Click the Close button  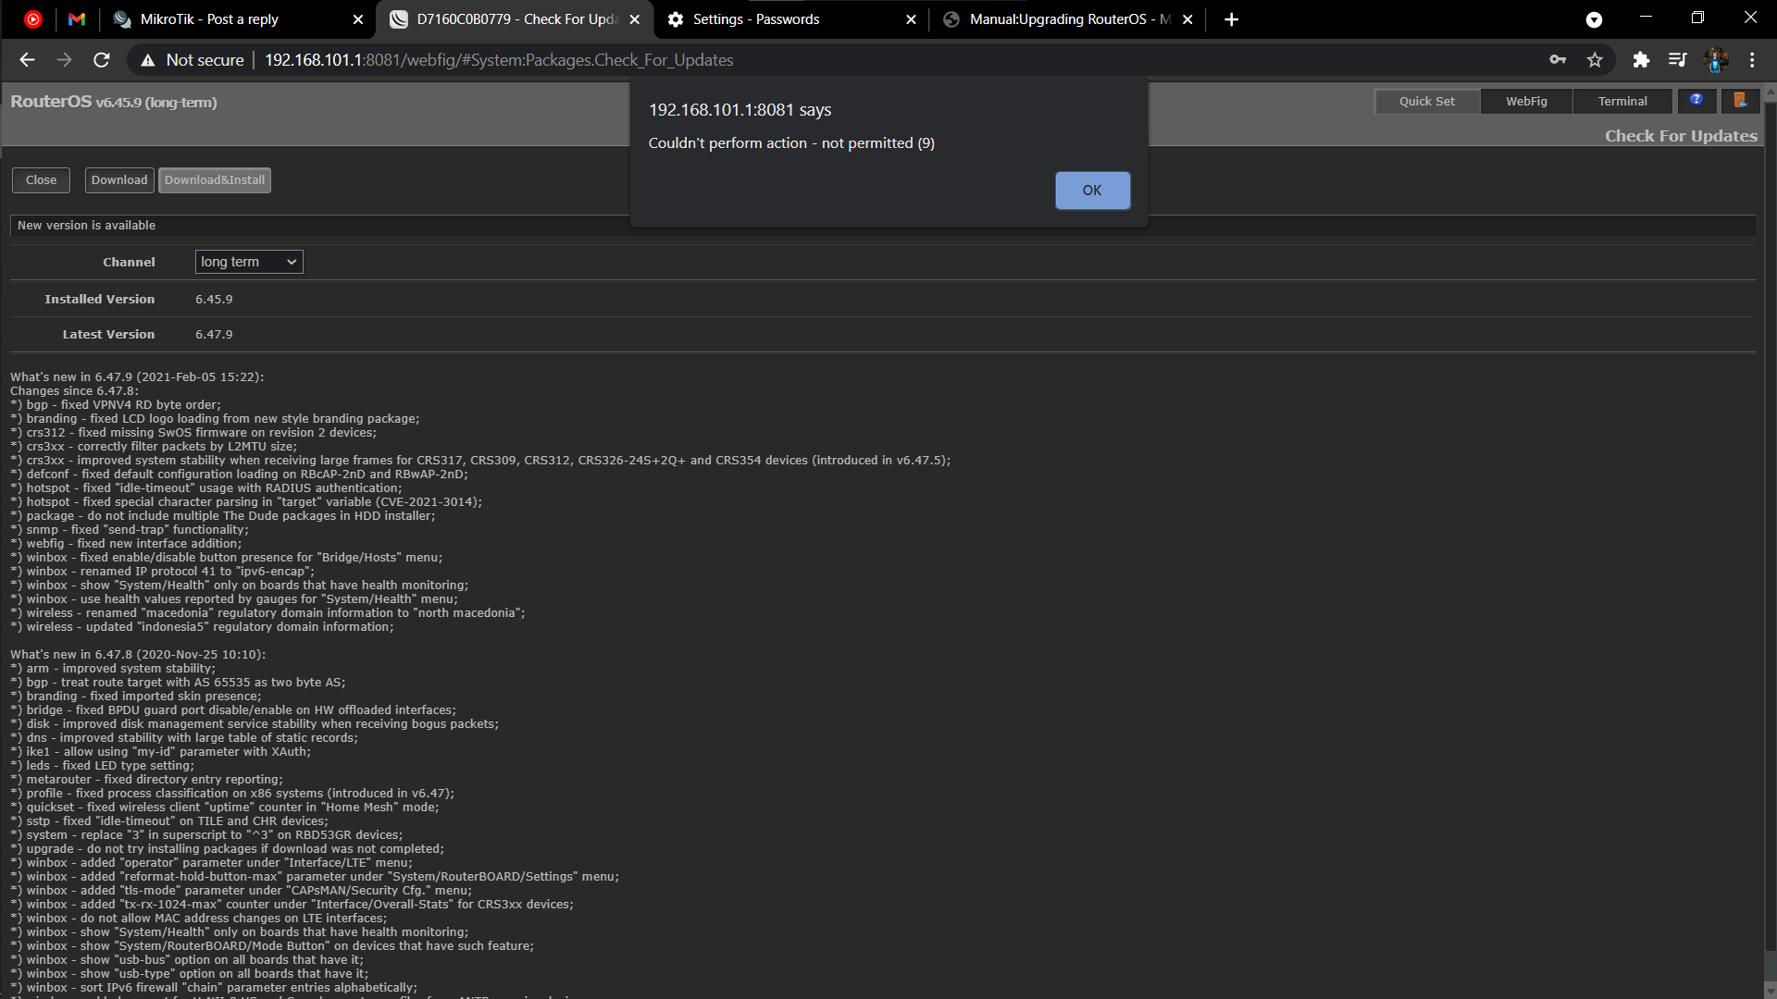(41, 180)
